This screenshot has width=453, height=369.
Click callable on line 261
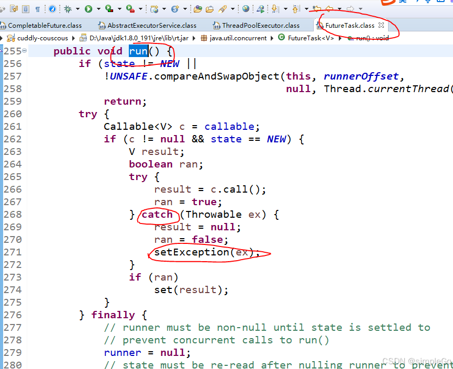coord(229,127)
